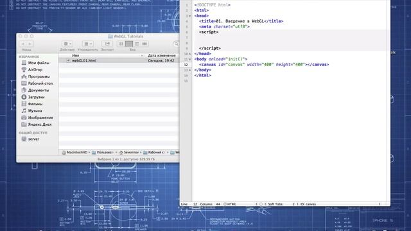The image size is (411, 231).
Task: Click Пользователи folder in the path bar
Action: [x=103, y=153]
